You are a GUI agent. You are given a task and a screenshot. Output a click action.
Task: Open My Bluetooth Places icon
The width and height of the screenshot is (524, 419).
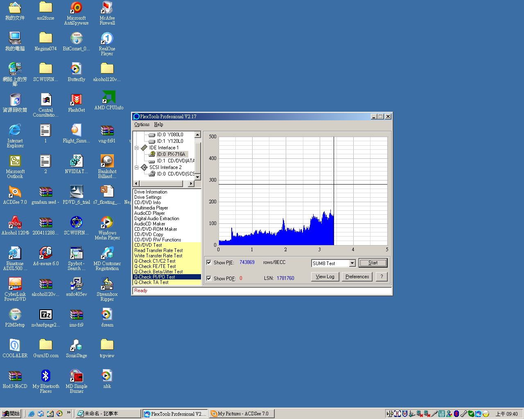(45, 382)
